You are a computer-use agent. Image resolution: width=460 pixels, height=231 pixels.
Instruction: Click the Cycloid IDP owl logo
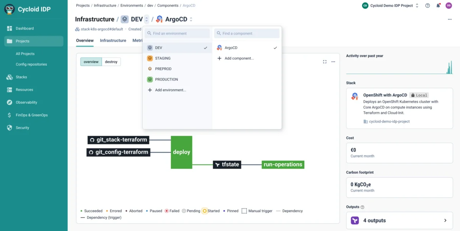point(9,9)
